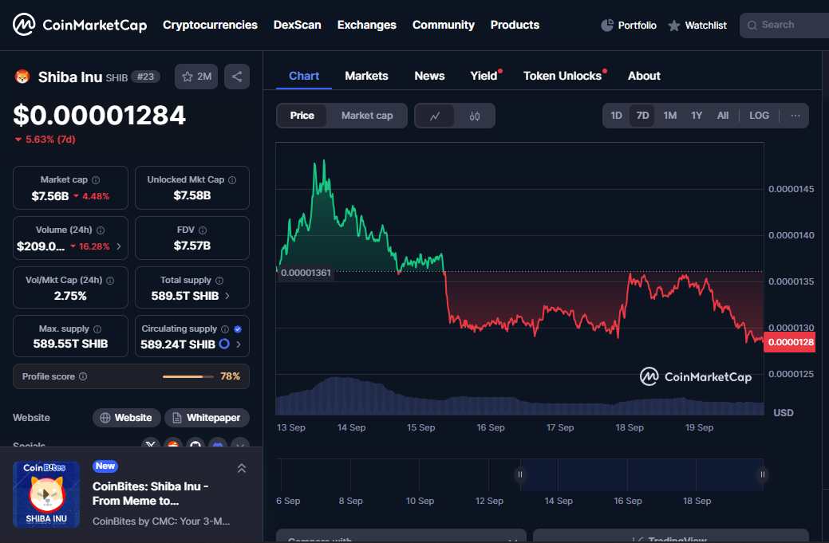The height and width of the screenshot is (543, 829).
Task: Show FDV info icon
Action: tap(203, 230)
